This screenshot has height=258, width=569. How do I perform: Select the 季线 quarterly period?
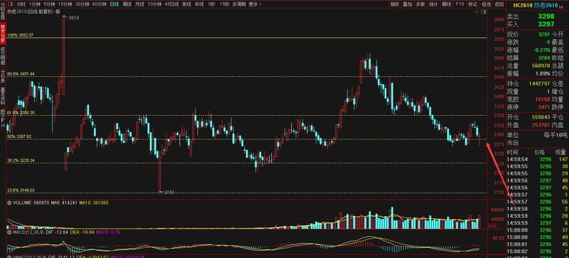tap(187, 5)
